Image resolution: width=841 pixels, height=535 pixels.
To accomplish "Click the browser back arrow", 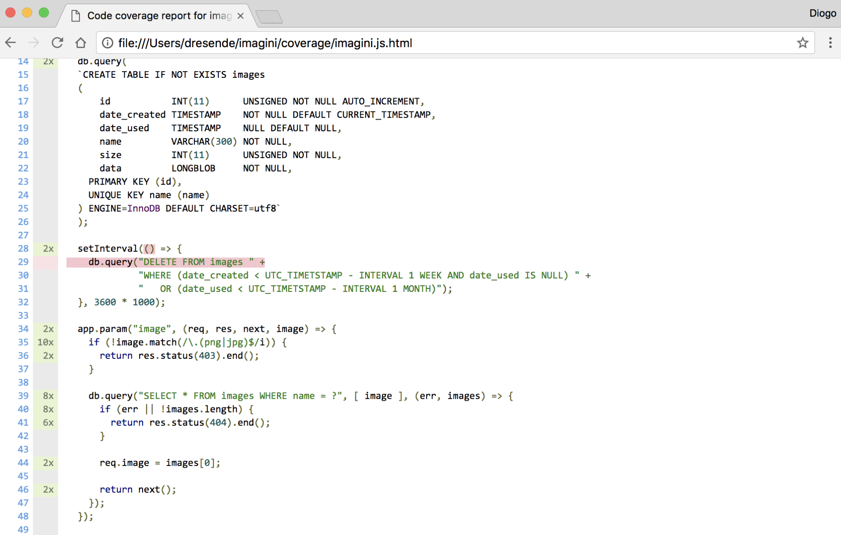I will 11,42.
